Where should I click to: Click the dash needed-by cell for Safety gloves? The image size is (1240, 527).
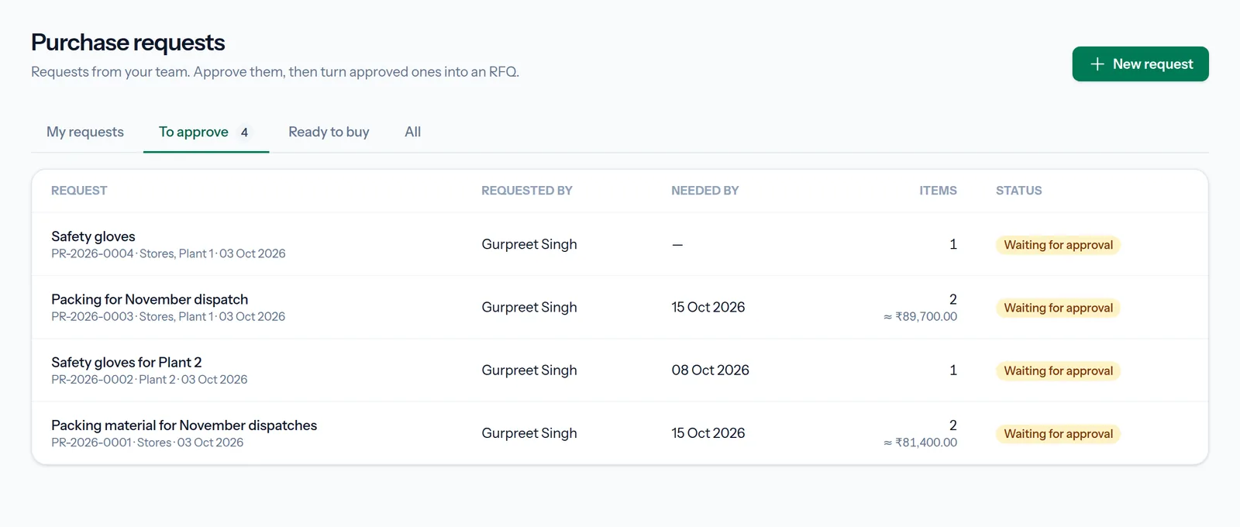click(x=677, y=244)
